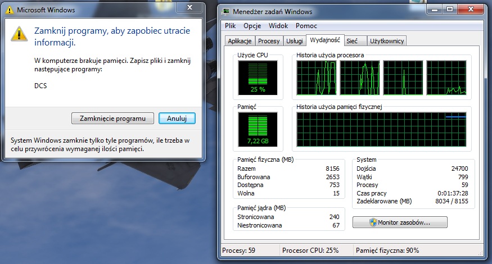Viewport: 492px width, 264px height.
Task: Switch to the Użytkownicy tab
Action: (387, 41)
